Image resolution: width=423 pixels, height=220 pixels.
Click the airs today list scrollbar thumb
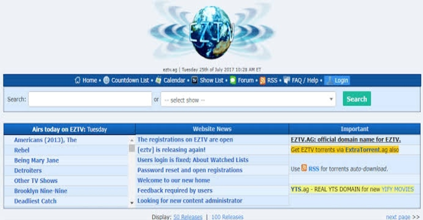[x=132, y=148]
